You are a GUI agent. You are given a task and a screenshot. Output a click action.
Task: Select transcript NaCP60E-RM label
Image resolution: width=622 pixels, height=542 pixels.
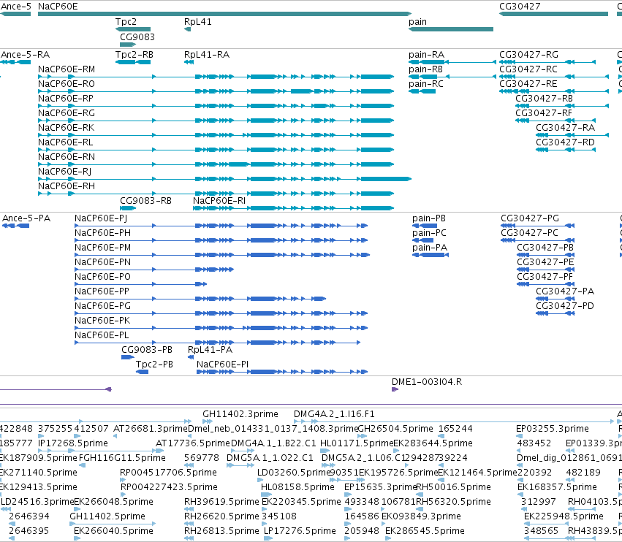[67, 69]
